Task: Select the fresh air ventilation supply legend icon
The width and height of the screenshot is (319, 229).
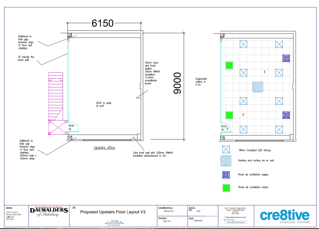Action: pyautogui.click(x=226, y=175)
